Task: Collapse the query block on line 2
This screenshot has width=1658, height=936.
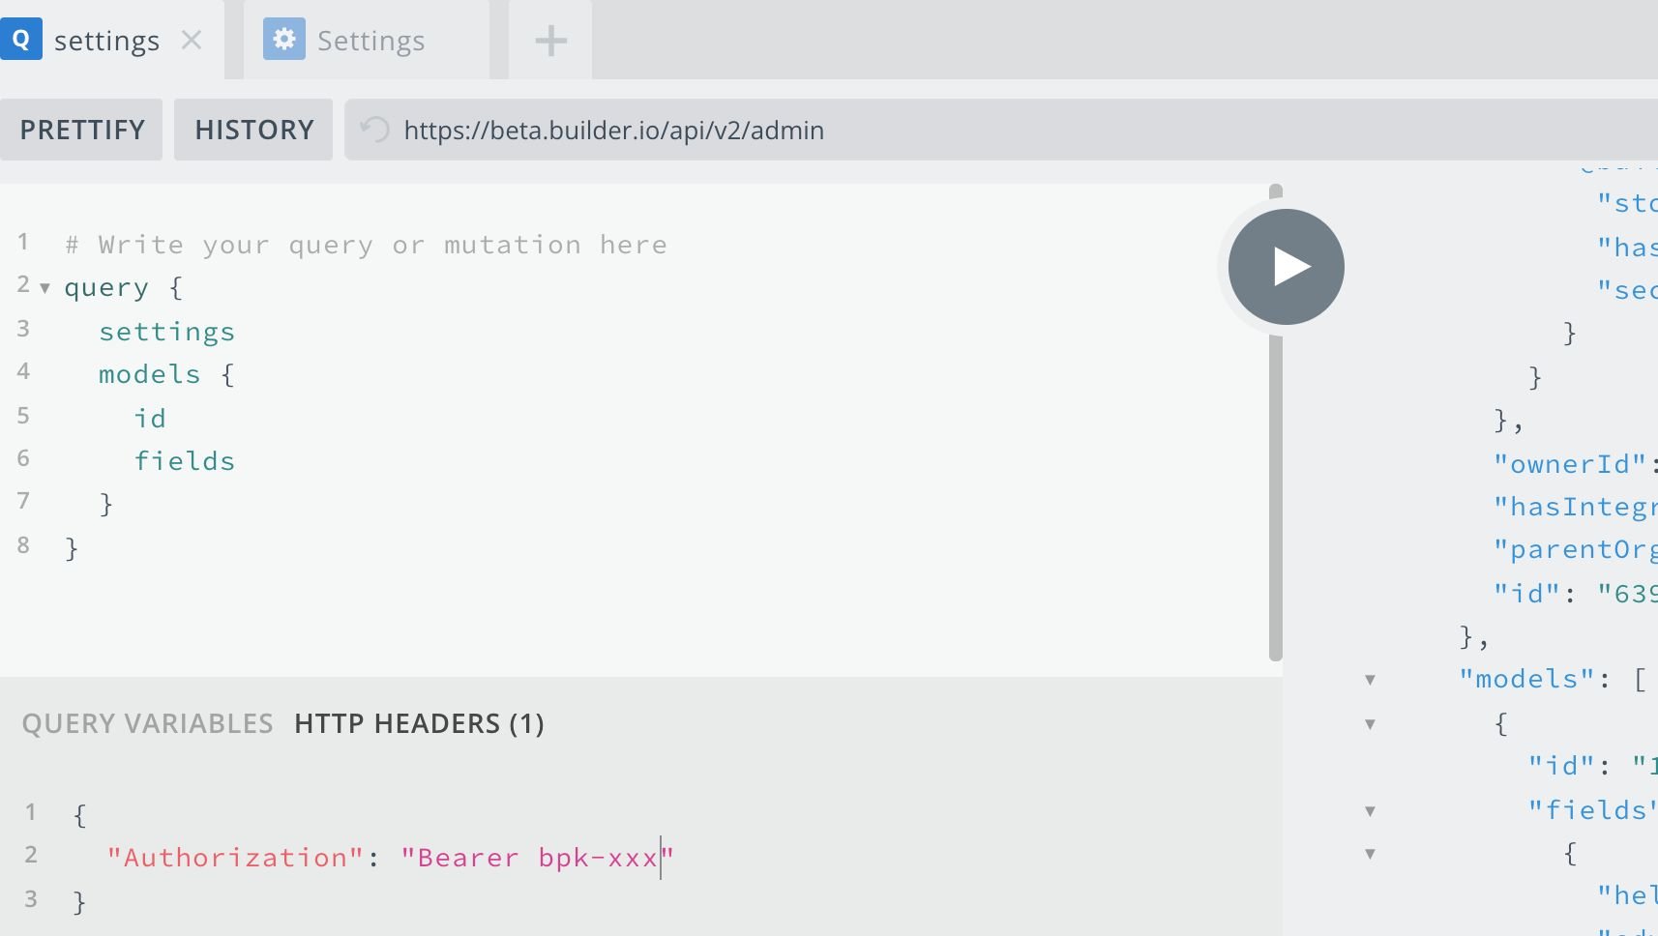Action: (x=44, y=288)
